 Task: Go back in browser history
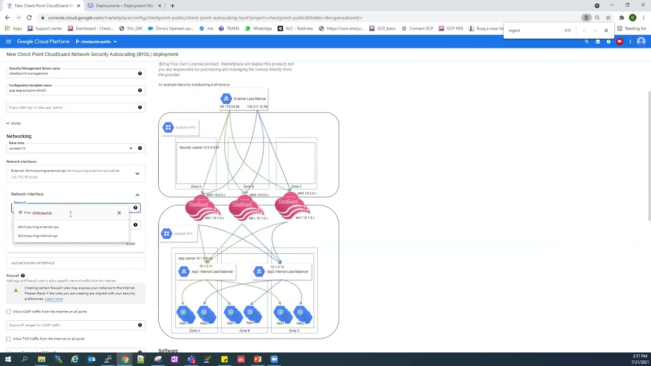7,18
